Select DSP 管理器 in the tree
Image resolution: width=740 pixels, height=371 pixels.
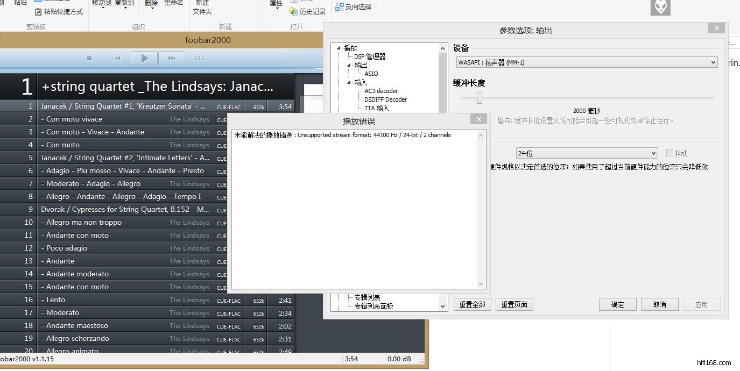[369, 56]
